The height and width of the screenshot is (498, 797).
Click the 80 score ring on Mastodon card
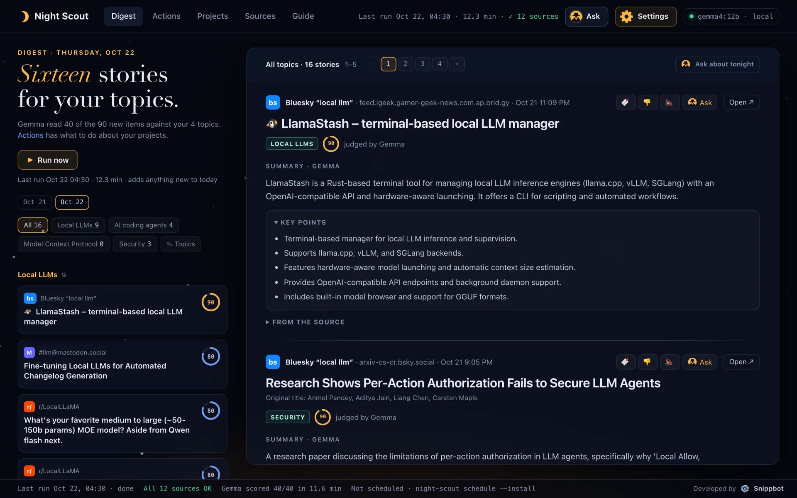point(211,356)
